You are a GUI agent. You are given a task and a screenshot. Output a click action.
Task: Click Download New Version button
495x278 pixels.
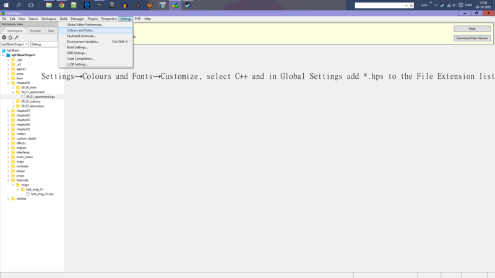point(472,38)
